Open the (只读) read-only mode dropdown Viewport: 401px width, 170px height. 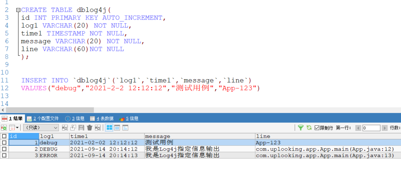tap(40, 128)
